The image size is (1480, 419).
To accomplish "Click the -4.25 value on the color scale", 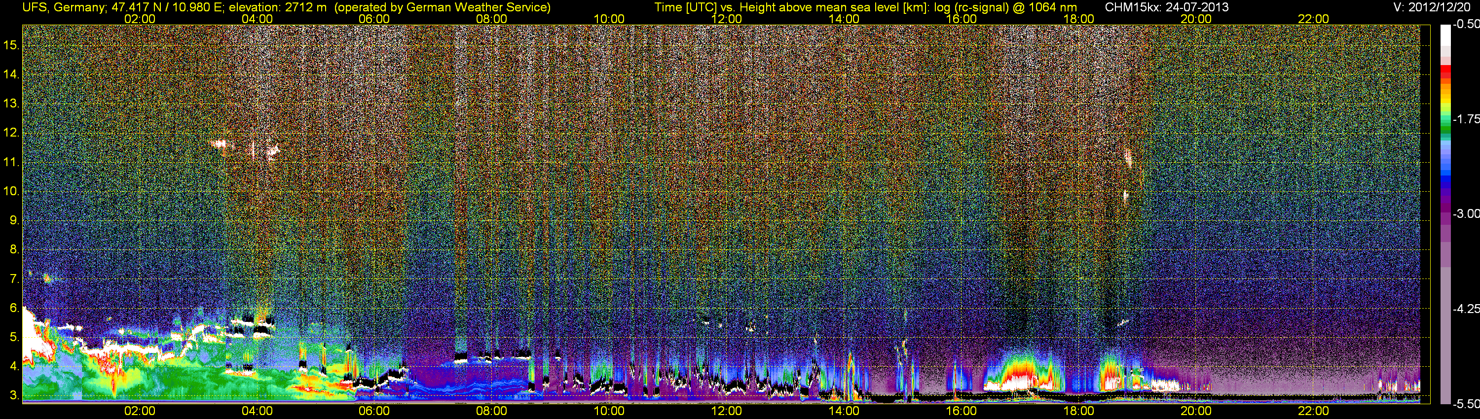I will click(1466, 309).
